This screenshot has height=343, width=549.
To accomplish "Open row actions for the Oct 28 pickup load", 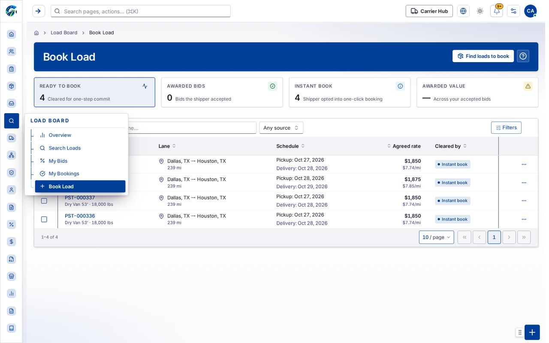I will click(524, 183).
